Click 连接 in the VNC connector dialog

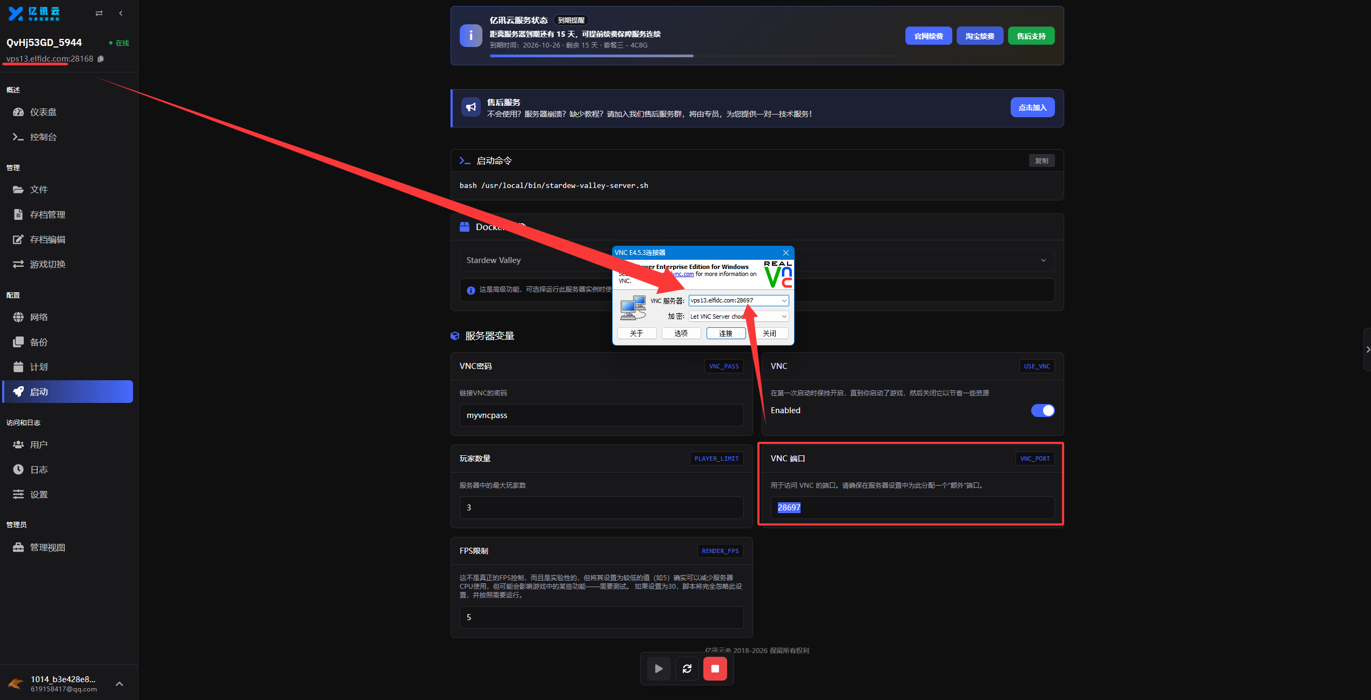coord(725,333)
